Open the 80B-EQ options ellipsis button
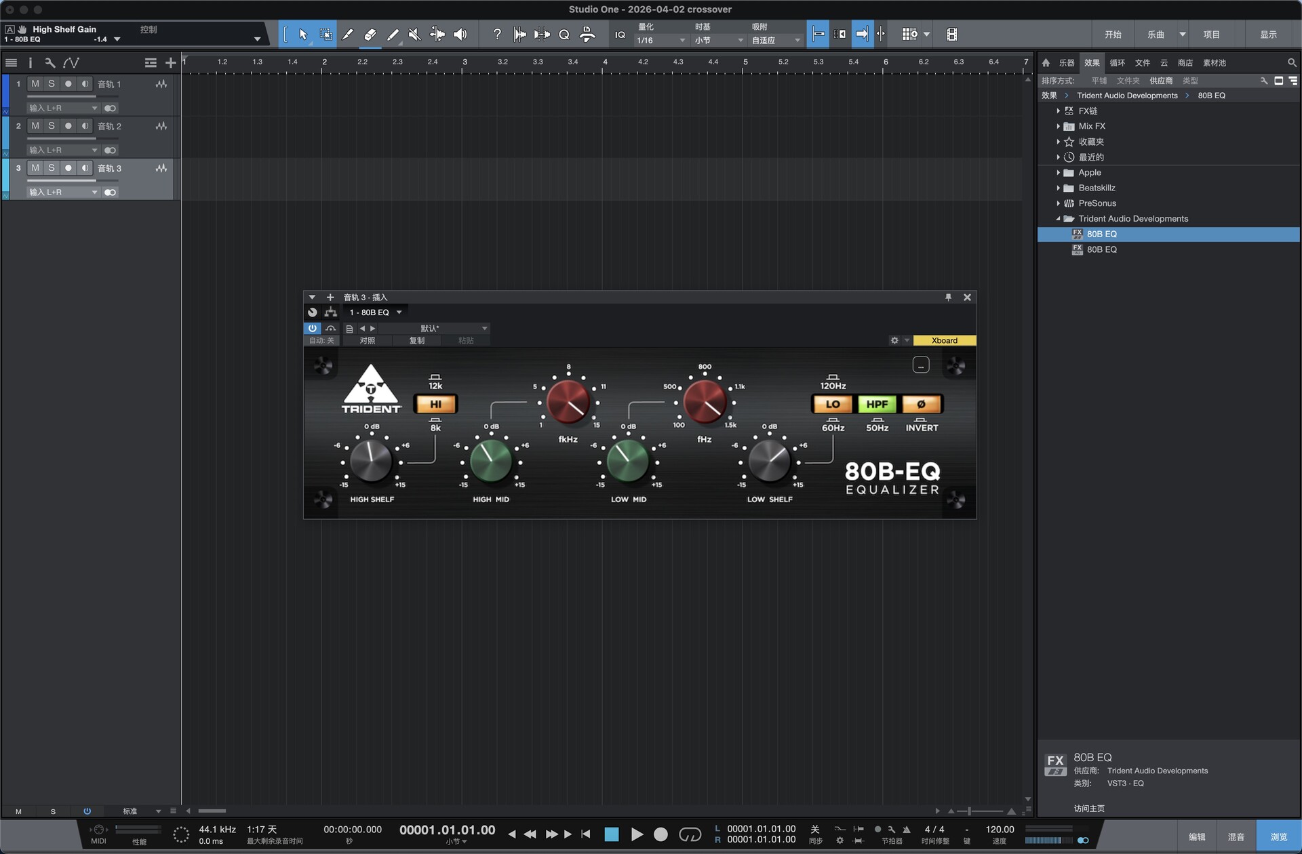This screenshot has height=854, width=1302. click(x=921, y=365)
